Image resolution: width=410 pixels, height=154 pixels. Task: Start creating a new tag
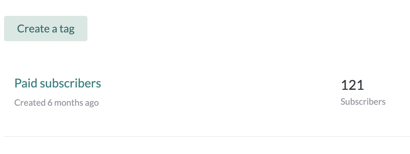pos(46,29)
